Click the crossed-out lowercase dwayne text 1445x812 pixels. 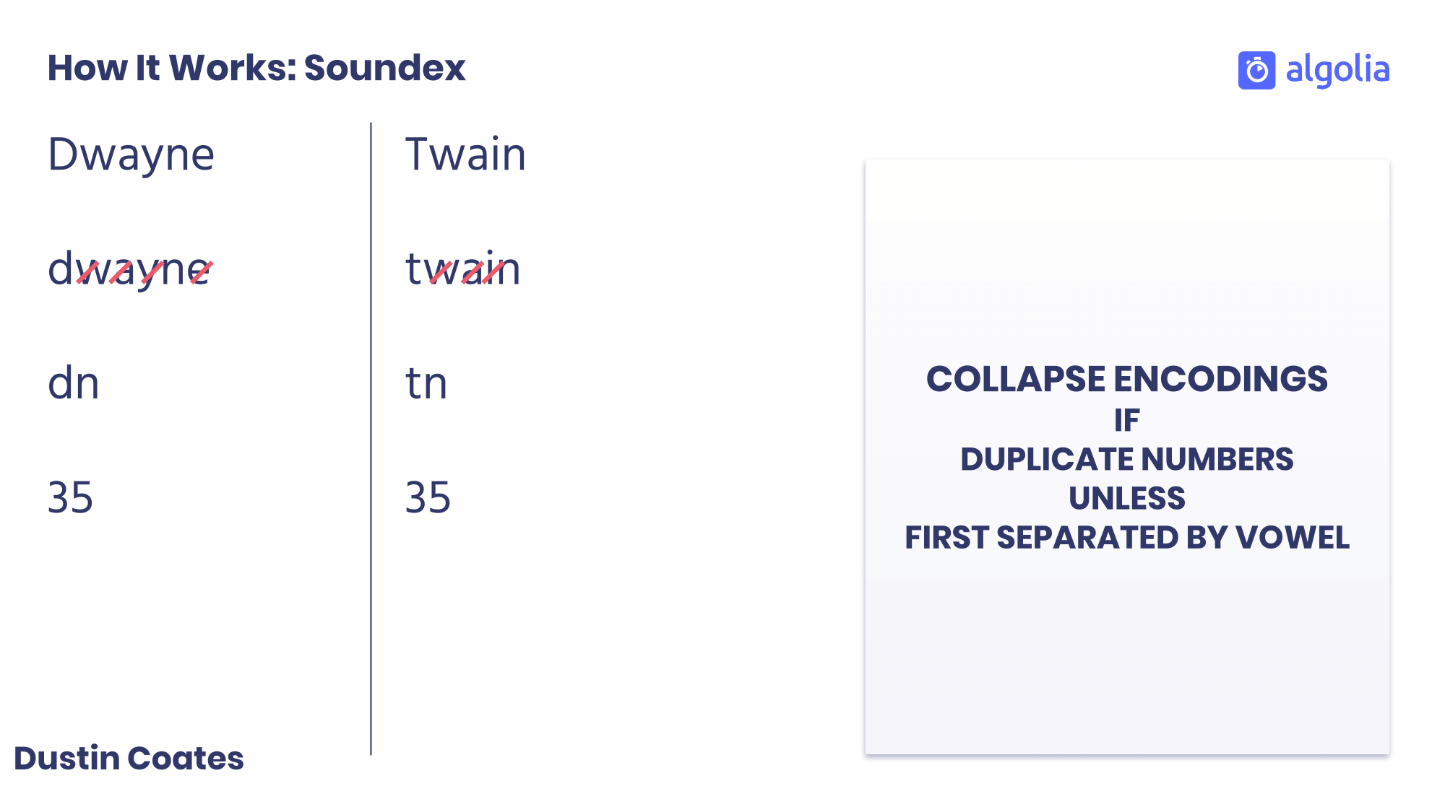click(x=130, y=269)
